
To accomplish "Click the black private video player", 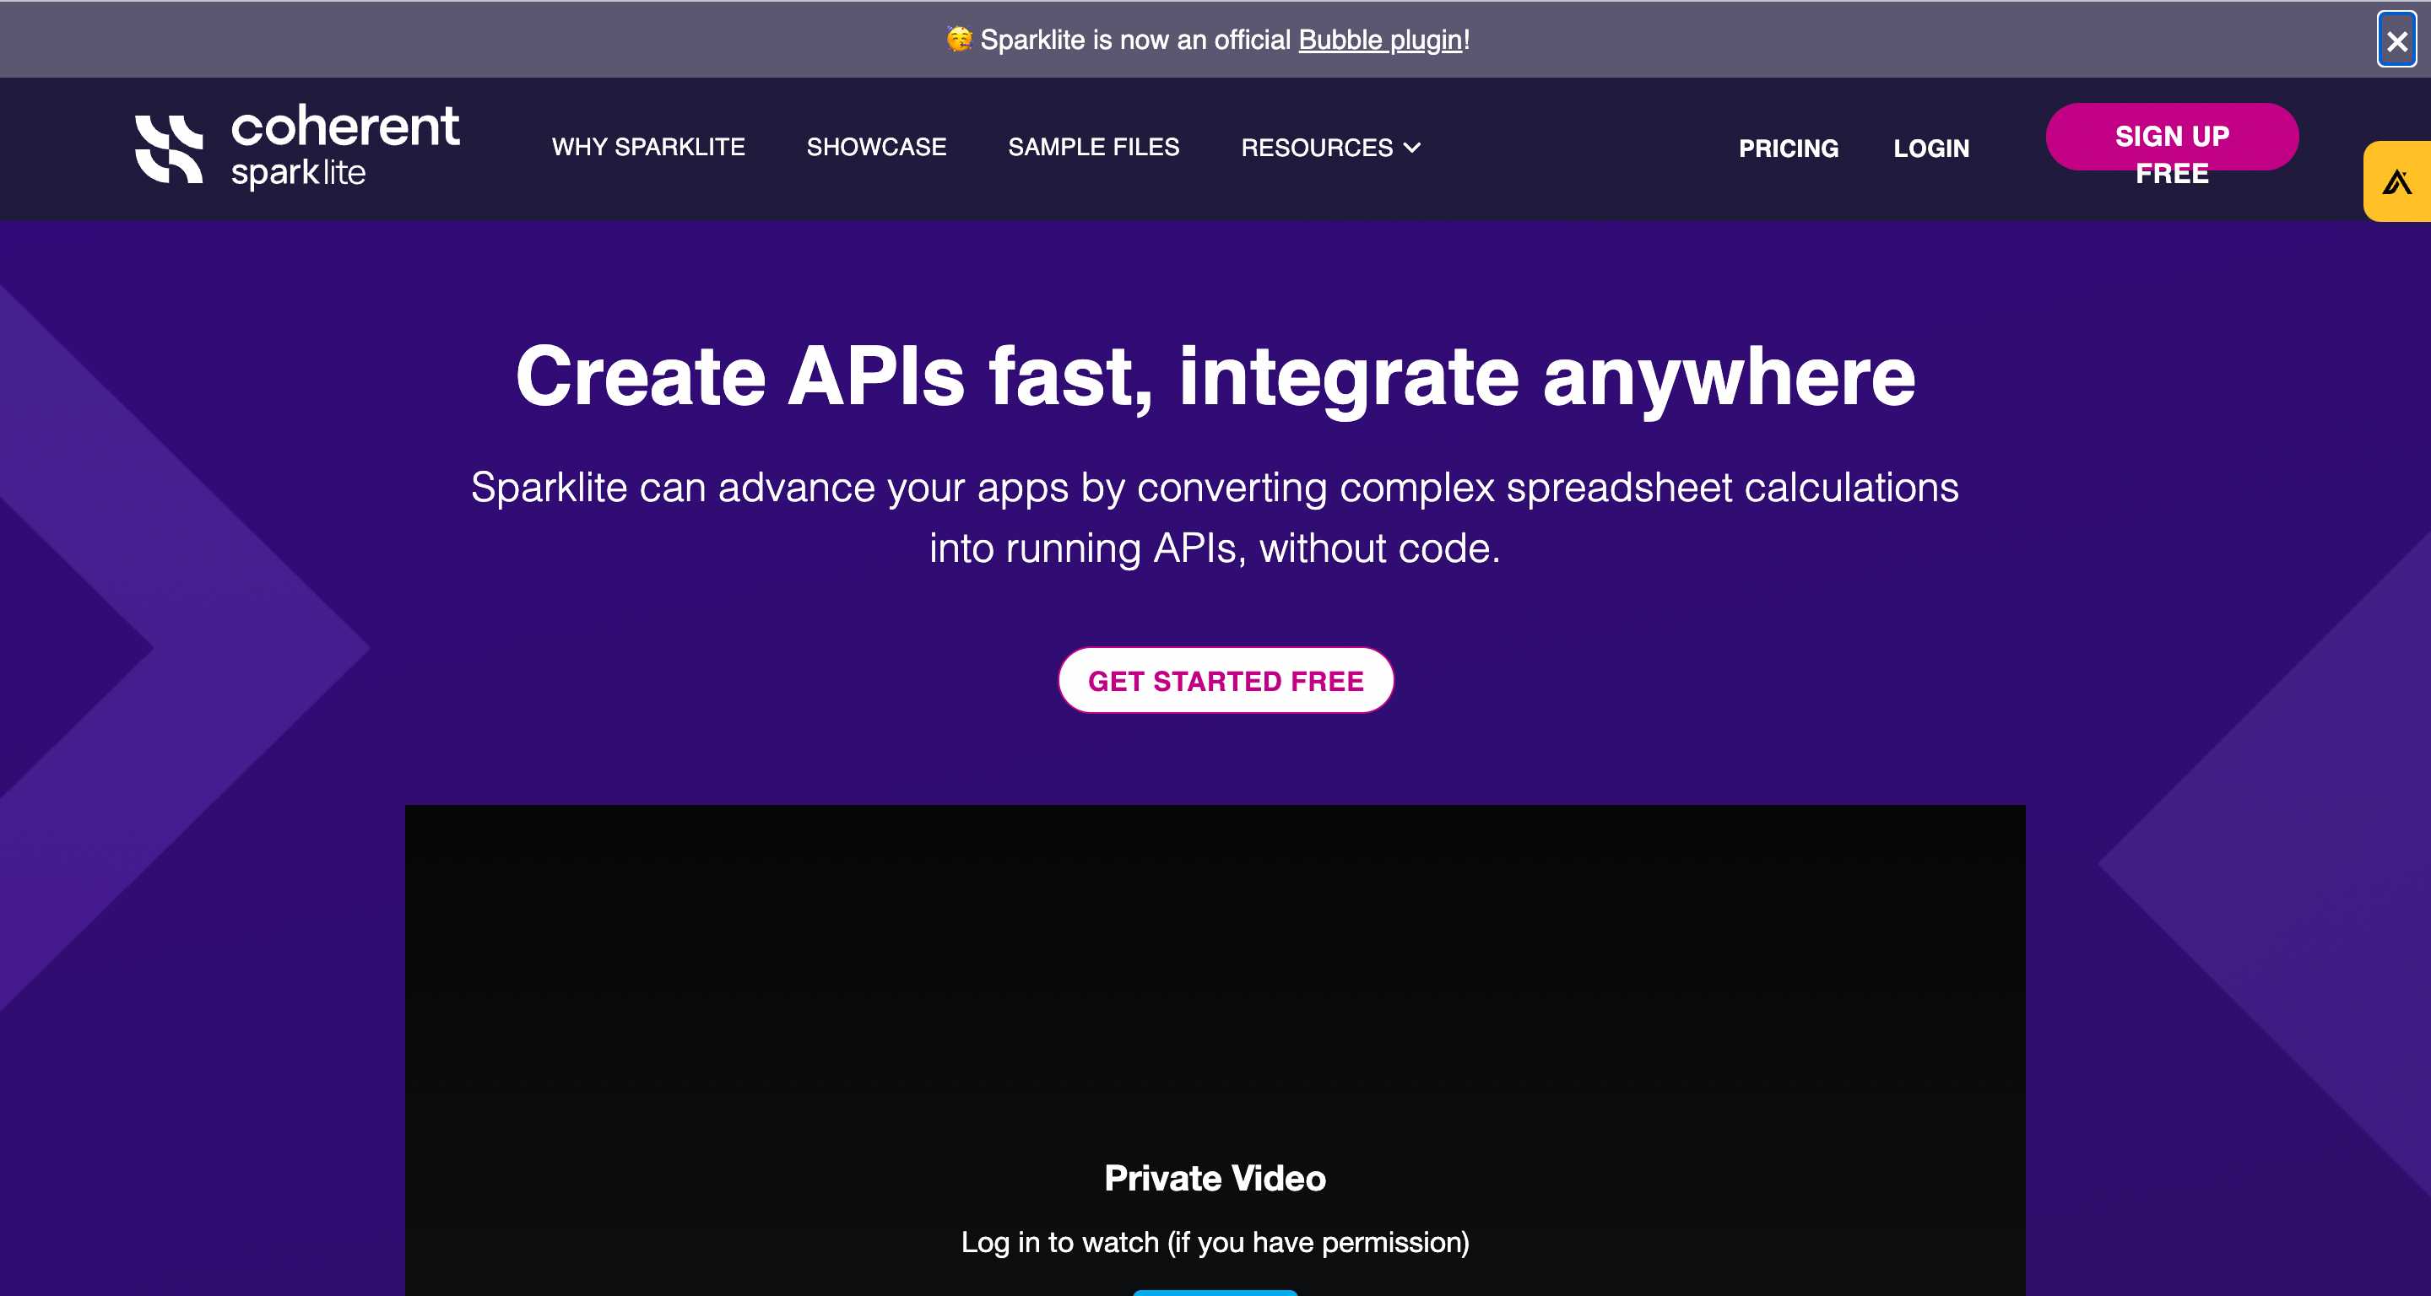I will coord(1215,981).
